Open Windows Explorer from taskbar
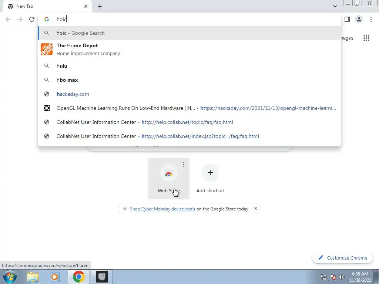 pos(33,277)
